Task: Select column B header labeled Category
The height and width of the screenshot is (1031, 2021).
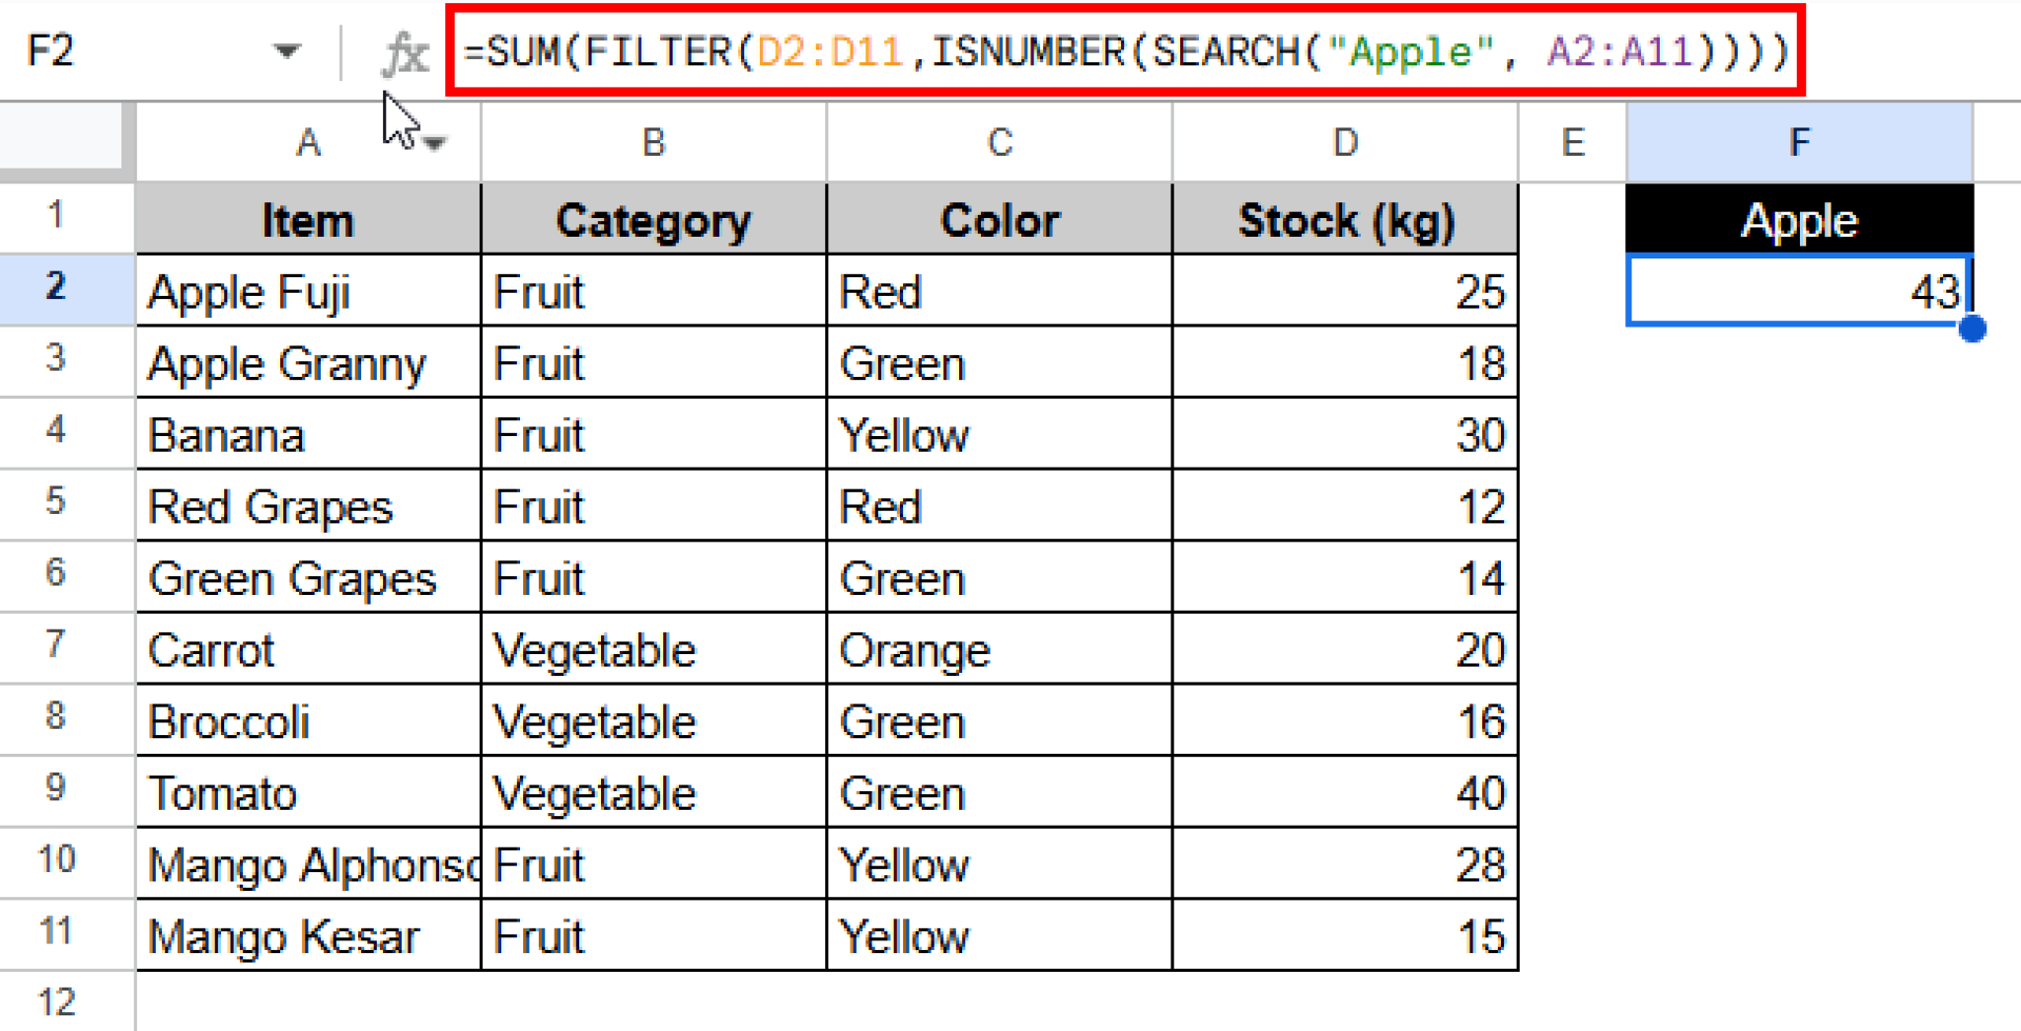Action: coord(651,142)
